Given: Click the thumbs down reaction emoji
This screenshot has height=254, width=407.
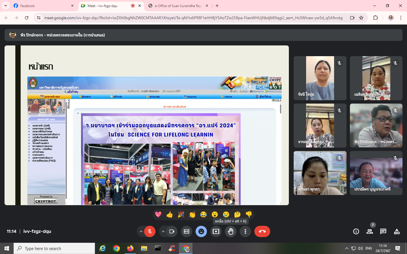Looking at the screenshot, I should [249, 215].
